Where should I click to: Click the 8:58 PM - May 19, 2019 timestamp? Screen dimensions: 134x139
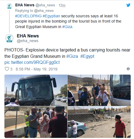[x=36, y=69]
